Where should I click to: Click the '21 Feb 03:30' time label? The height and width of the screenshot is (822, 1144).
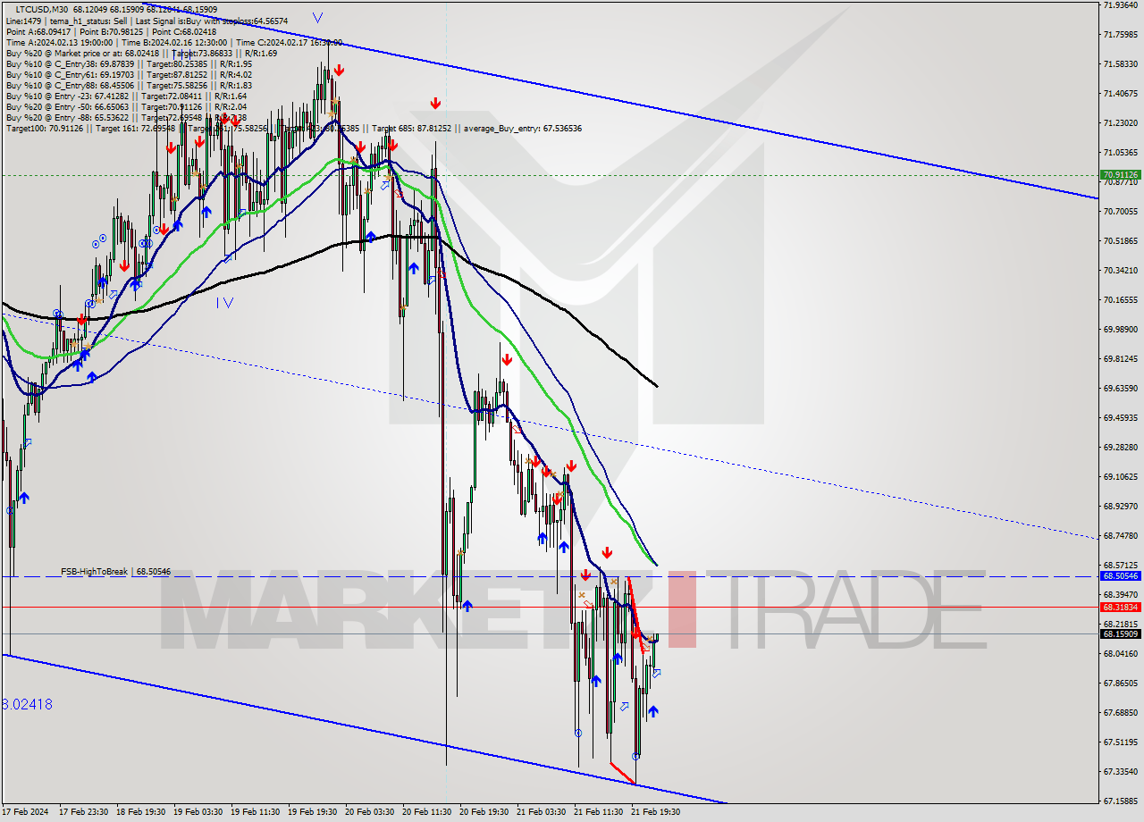click(542, 812)
